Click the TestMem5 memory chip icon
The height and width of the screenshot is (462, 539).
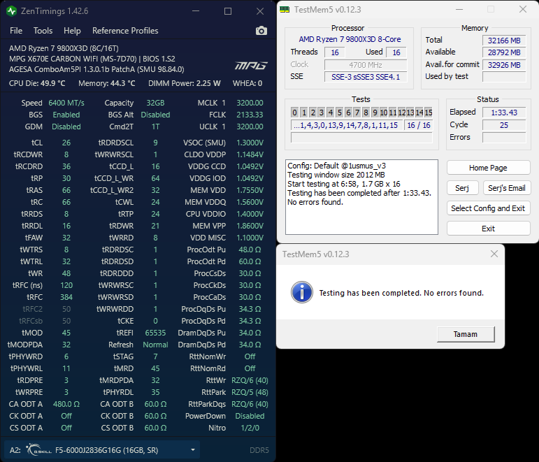[x=285, y=10]
